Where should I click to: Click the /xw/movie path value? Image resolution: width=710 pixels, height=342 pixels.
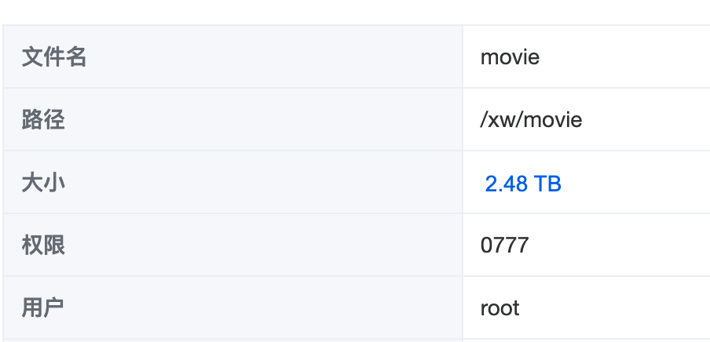(531, 120)
